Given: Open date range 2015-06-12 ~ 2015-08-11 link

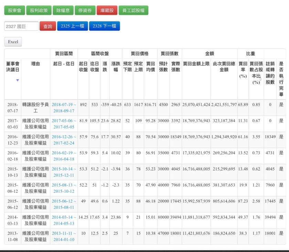Looking at the screenshot, I should 64,204.
